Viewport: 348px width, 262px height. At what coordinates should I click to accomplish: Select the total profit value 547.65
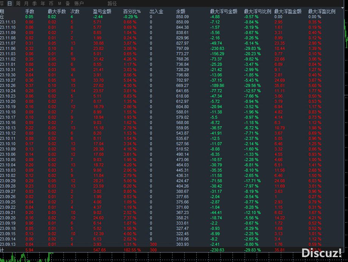tap(100, 250)
